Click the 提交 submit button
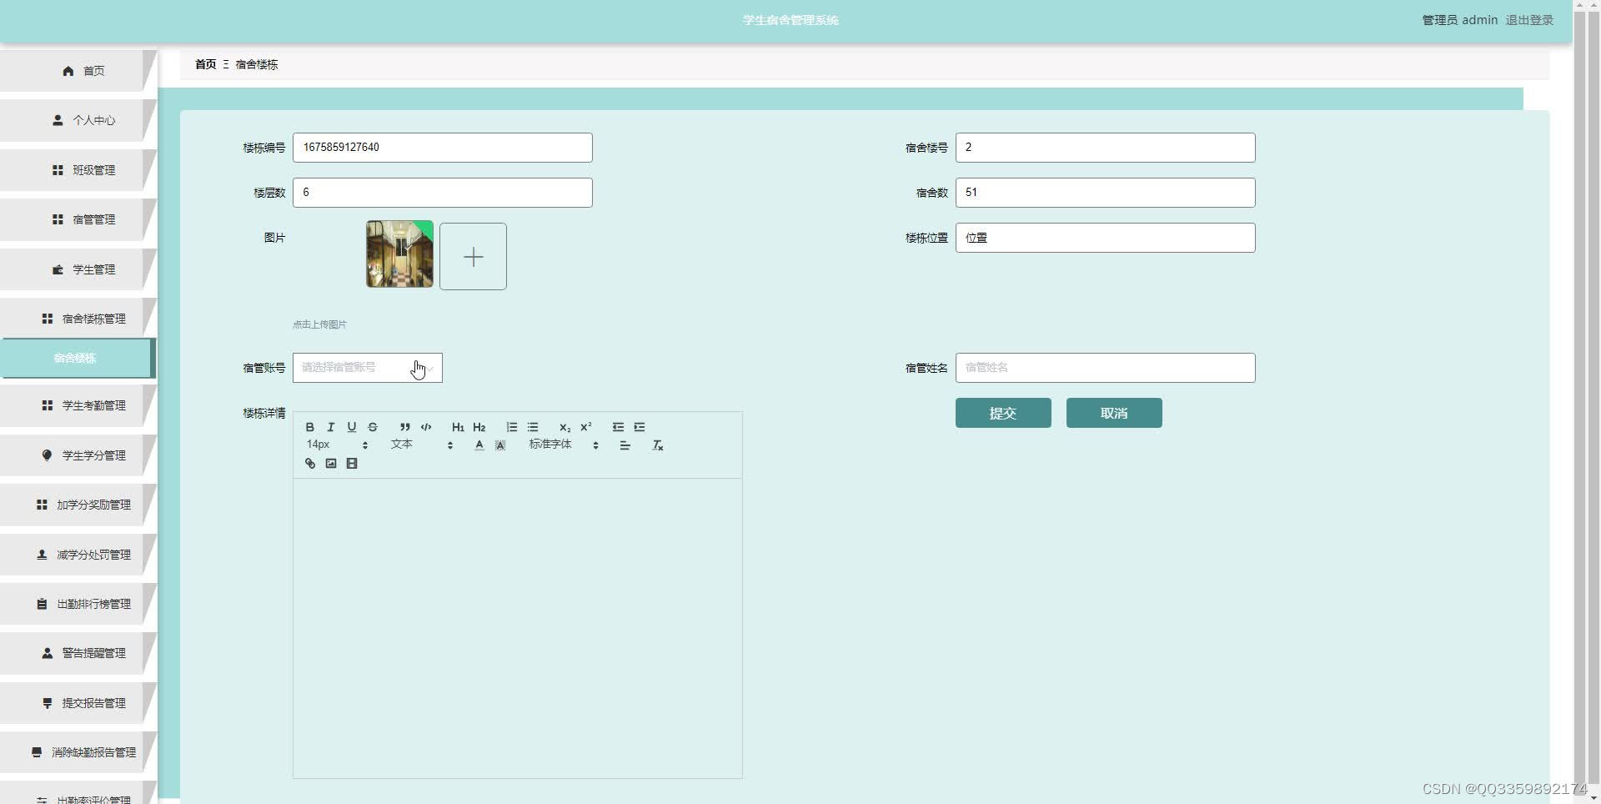This screenshot has width=1601, height=804. point(1003,413)
